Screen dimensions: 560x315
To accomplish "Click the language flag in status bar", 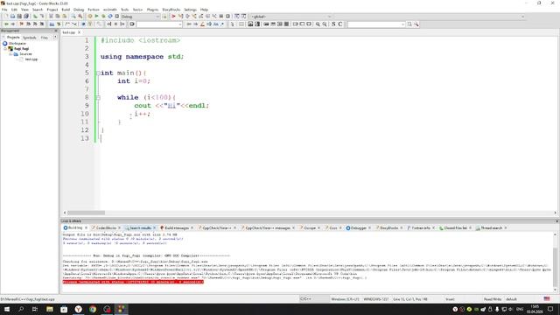I will click(547, 298).
